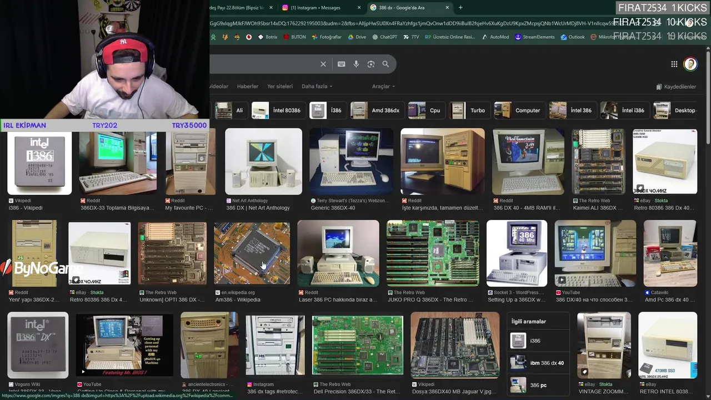Viewport: 711px width, 400px height.
Task: Start a voice search with microphone
Action: 356,64
